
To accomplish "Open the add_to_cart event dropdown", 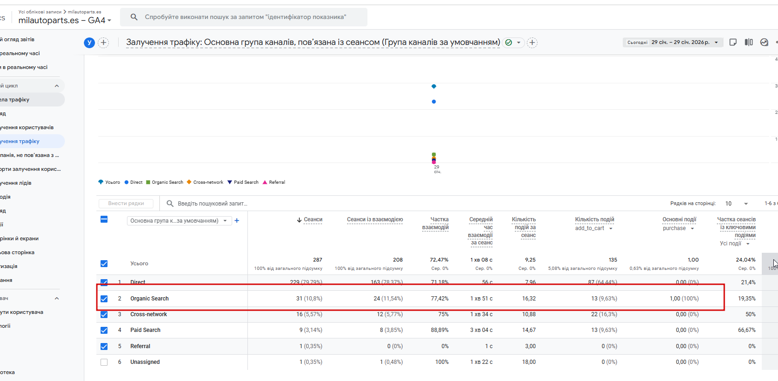I will 594,228.
